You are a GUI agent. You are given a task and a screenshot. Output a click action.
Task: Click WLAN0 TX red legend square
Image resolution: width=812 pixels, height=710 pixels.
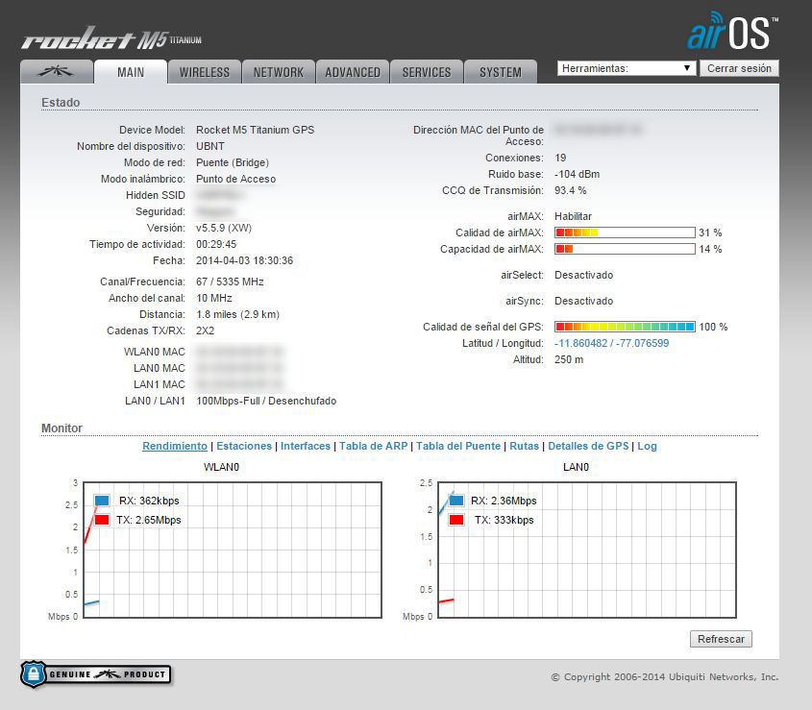pos(102,520)
